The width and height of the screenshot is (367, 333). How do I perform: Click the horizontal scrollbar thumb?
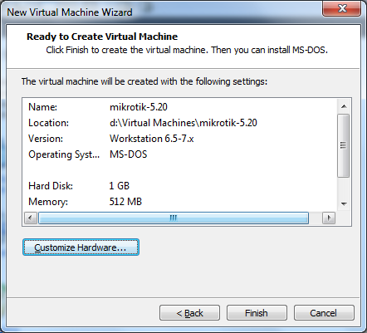(174, 218)
